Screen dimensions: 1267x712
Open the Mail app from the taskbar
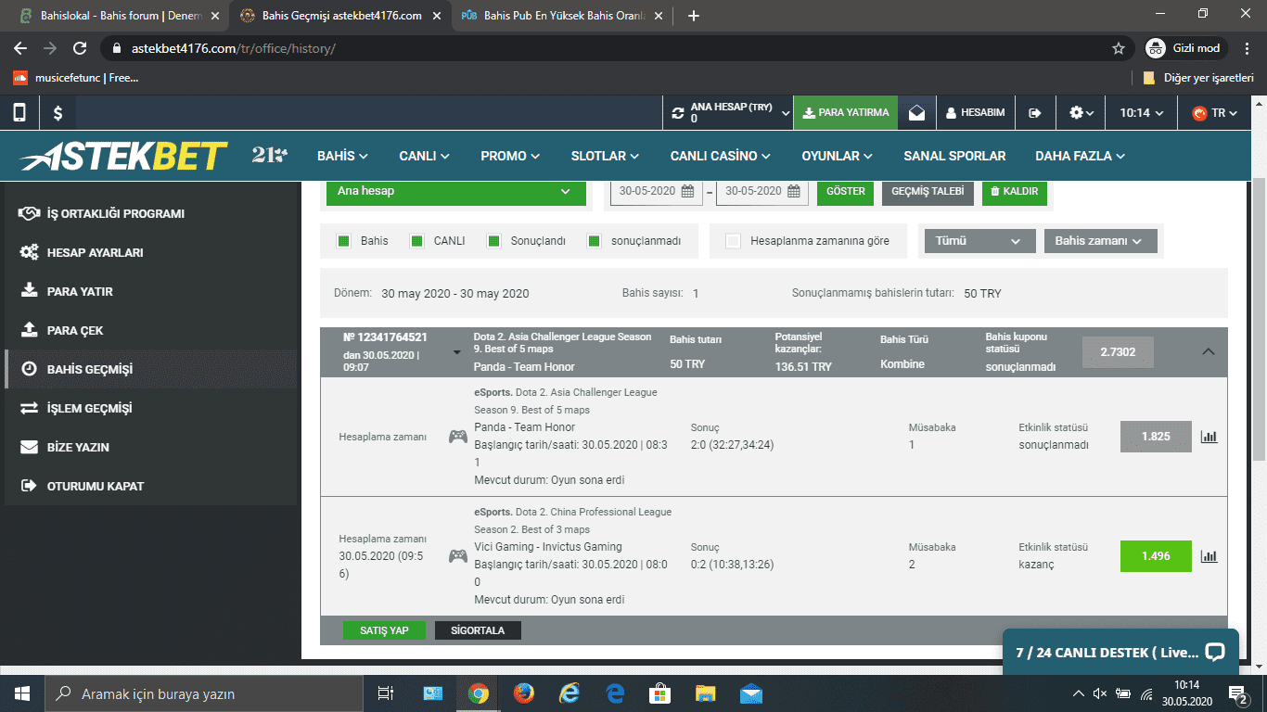pyautogui.click(x=750, y=693)
